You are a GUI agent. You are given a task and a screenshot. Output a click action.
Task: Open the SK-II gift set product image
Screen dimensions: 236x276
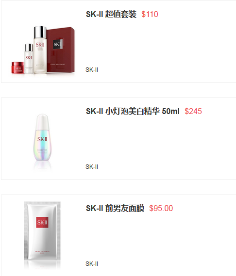pyautogui.click(x=43, y=50)
